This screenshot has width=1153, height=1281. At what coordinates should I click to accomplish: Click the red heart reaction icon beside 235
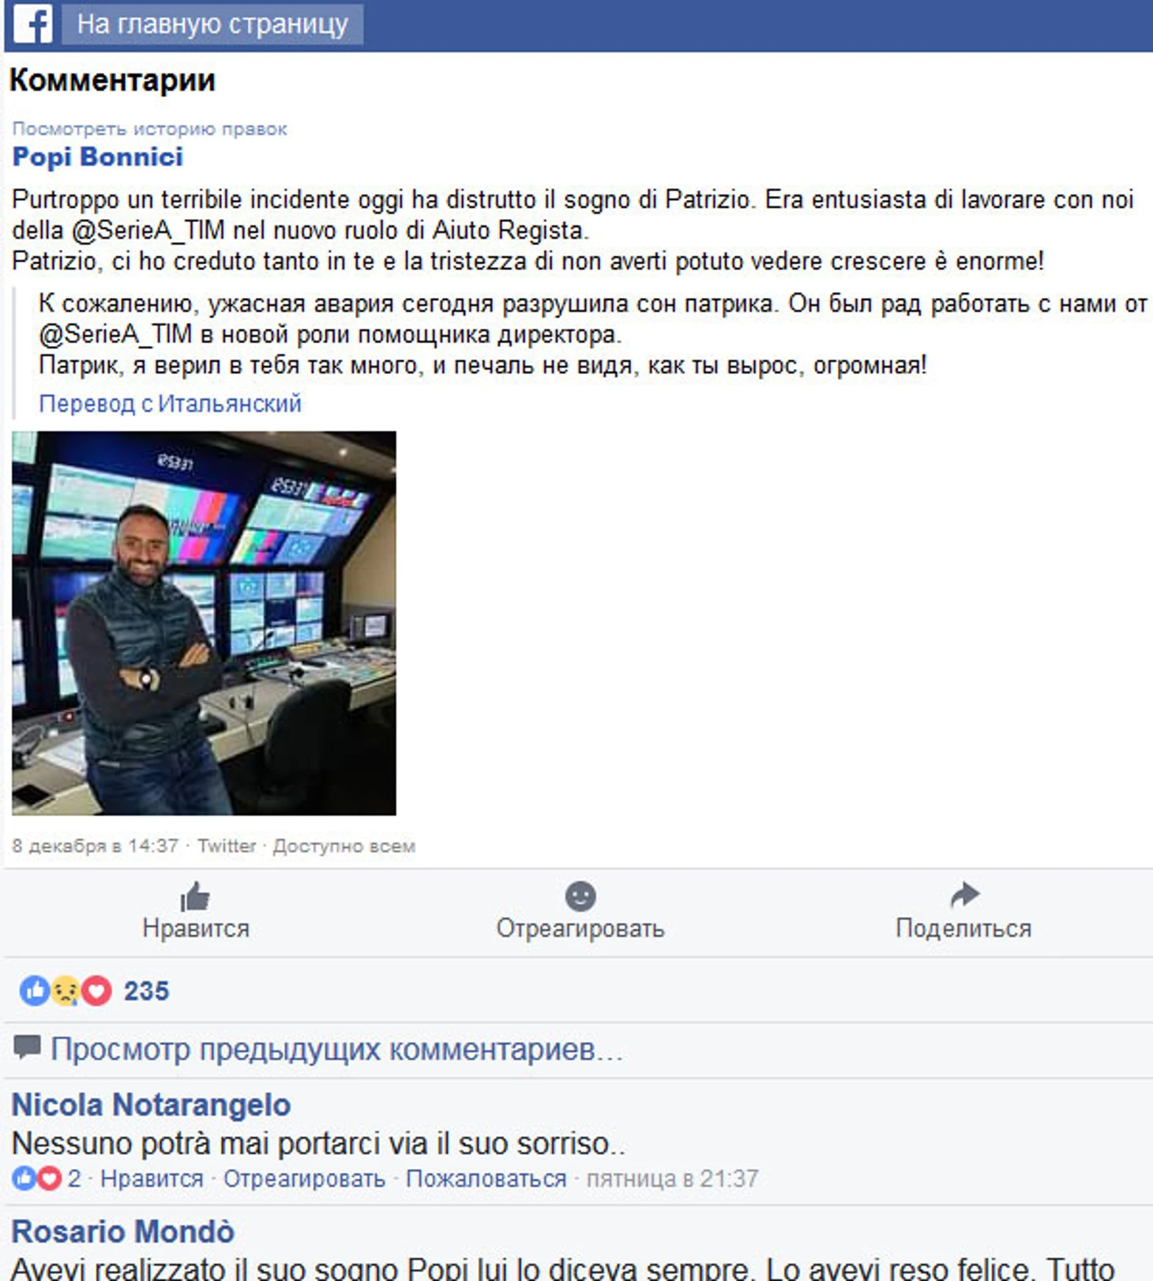click(96, 990)
